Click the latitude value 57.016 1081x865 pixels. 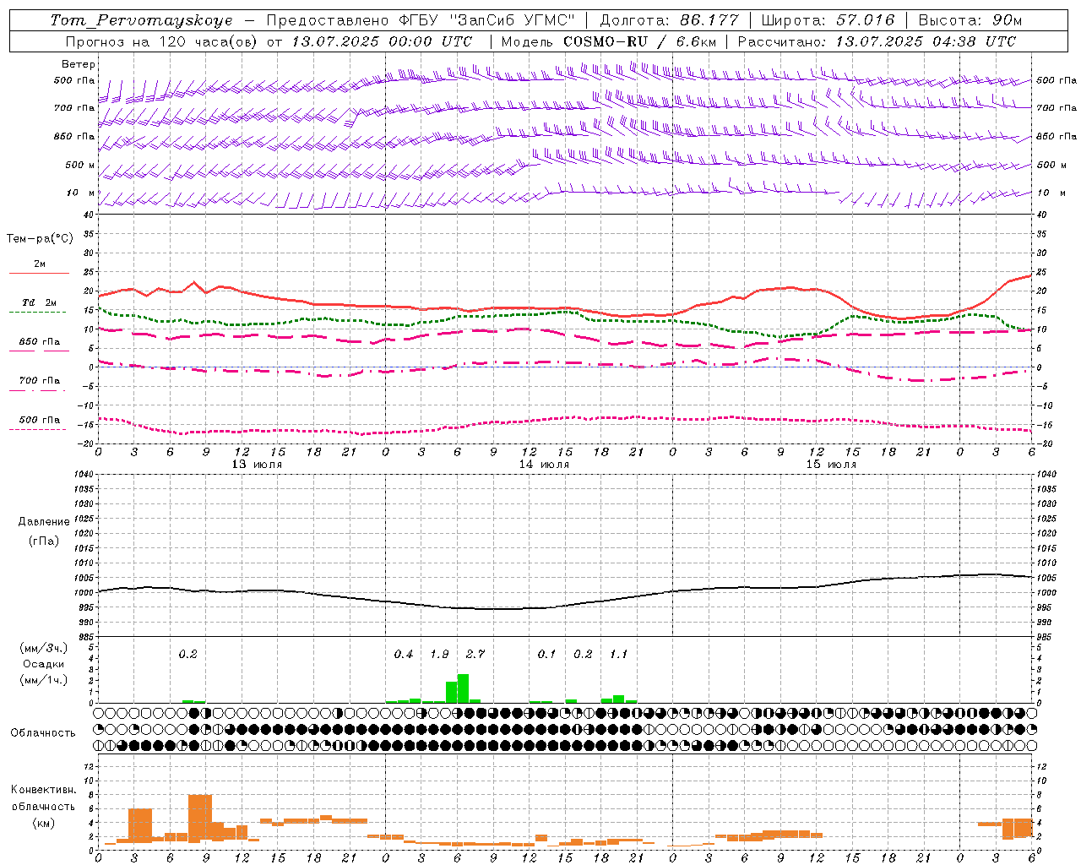pos(865,20)
